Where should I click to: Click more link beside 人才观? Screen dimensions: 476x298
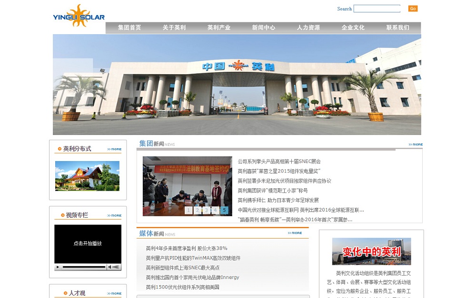[114, 293]
